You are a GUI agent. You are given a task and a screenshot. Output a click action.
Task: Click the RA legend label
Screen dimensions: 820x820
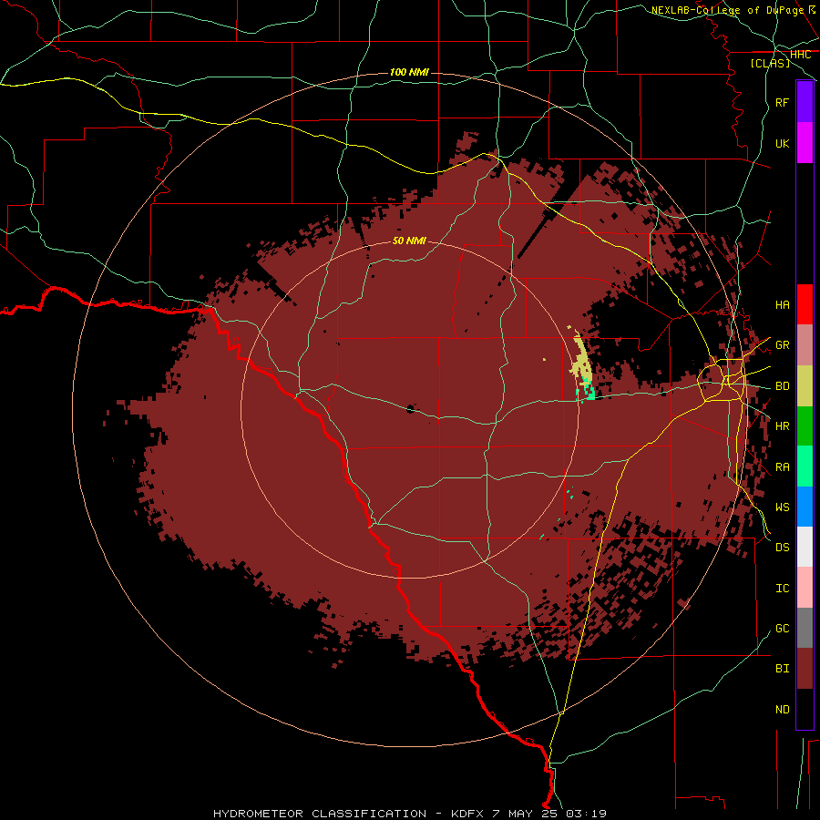782,467
